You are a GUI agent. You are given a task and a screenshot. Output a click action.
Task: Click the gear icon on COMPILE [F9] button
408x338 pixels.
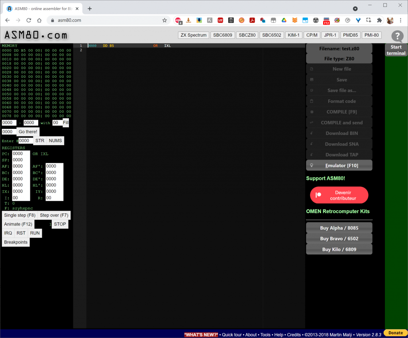pyautogui.click(x=311, y=112)
